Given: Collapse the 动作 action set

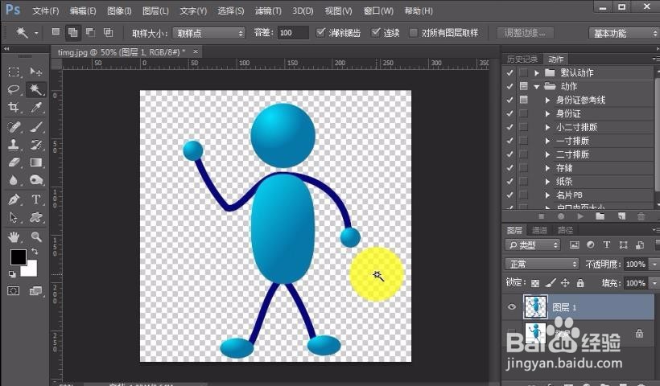Looking at the screenshot, I should point(537,87).
